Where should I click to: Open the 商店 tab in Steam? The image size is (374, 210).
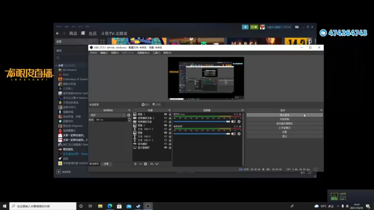[73, 33]
